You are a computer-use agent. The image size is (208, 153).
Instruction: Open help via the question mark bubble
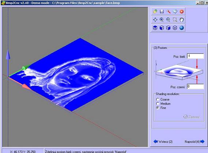tap(175, 12)
